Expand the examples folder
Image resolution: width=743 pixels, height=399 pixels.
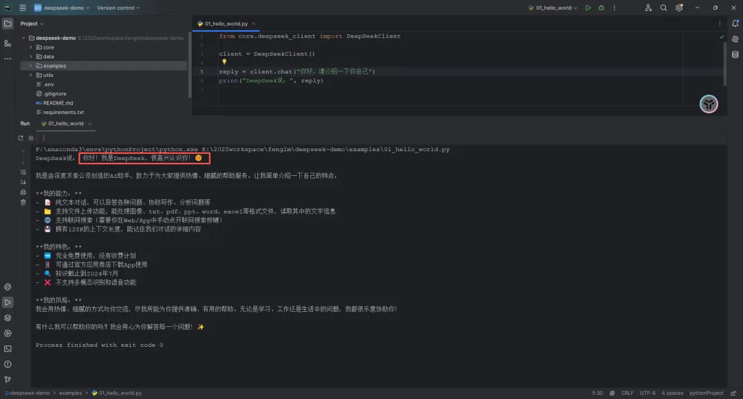[x=31, y=66]
